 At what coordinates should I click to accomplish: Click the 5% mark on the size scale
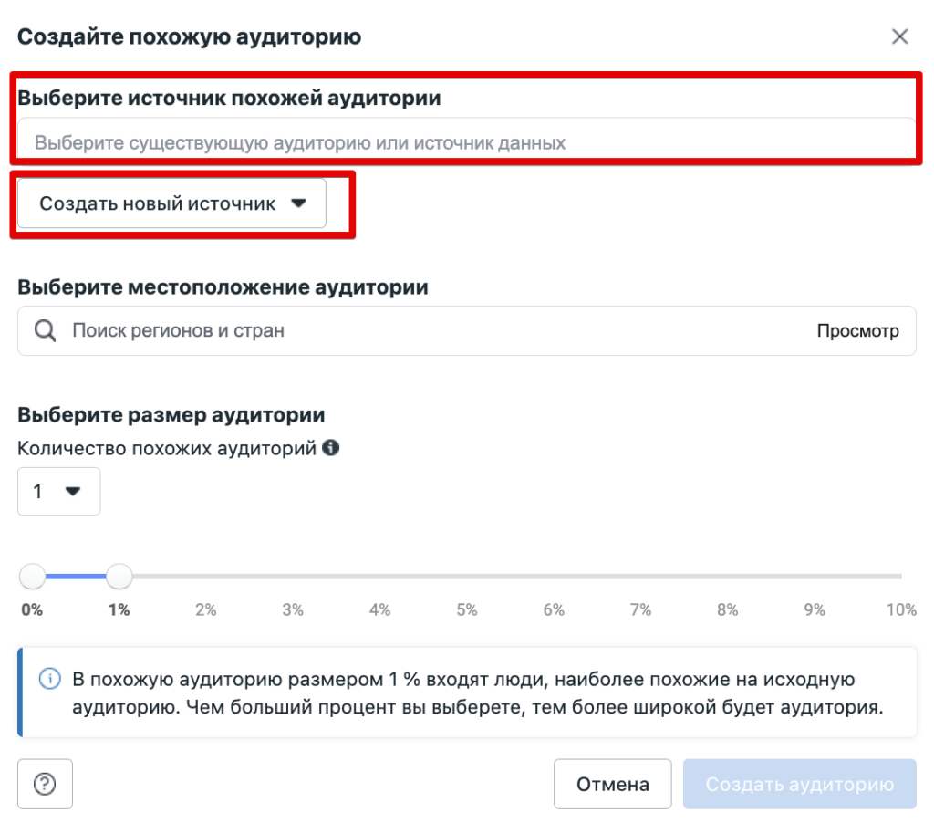coord(466,609)
